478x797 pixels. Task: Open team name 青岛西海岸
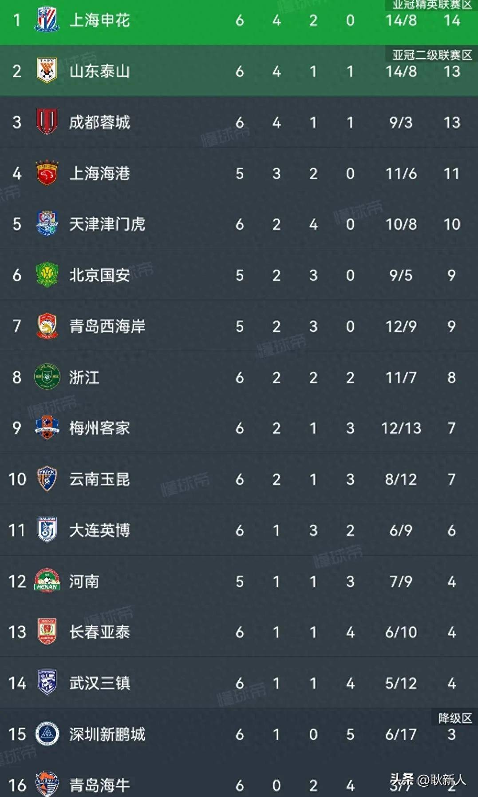pyautogui.click(x=107, y=326)
